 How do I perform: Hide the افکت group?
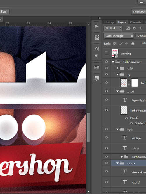pyautogui.click(x=107, y=68)
